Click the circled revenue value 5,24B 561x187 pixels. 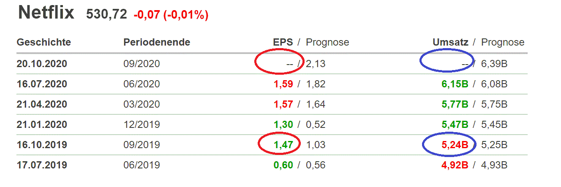[455, 145]
